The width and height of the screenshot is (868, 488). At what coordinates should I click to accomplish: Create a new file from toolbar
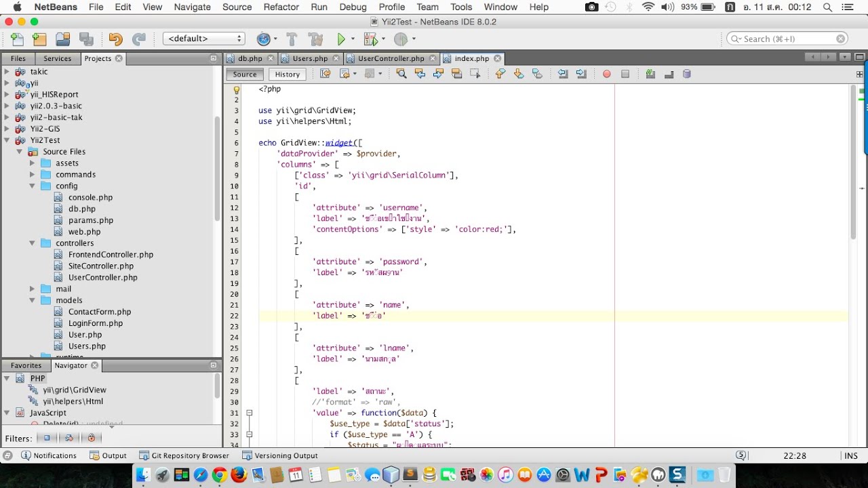(17, 39)
